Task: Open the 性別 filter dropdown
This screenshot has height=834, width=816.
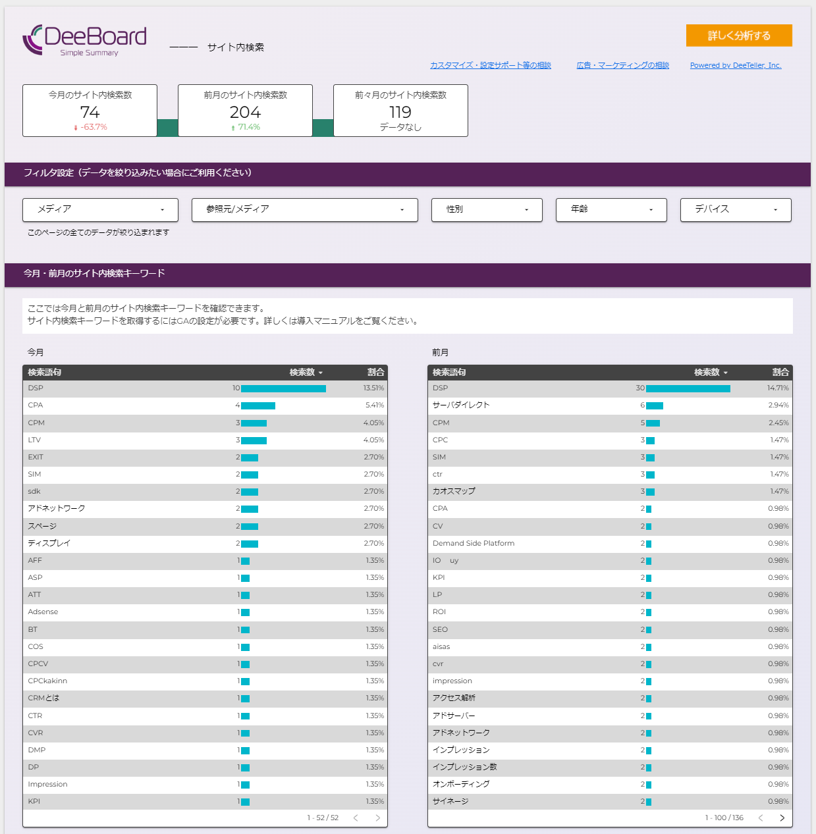Action: (487, 209)
